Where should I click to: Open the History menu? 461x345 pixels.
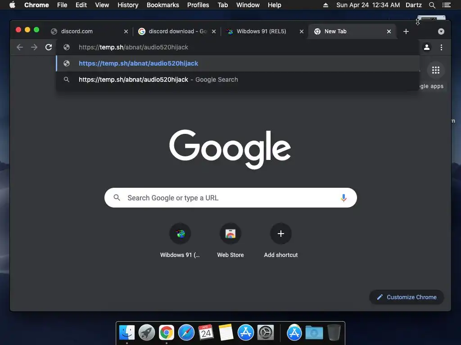[x=128, y=5]
